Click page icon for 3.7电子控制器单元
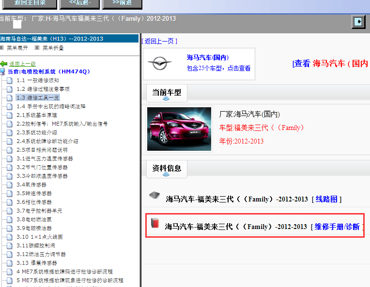The image size is (370, 287). pos(10,211)
